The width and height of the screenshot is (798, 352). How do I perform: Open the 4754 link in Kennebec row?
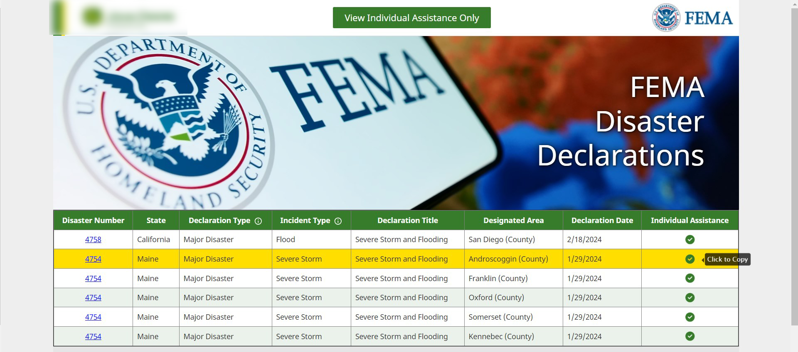click(x=93, y=337)
